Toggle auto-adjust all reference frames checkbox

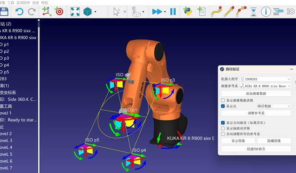(x=223, y=134)
